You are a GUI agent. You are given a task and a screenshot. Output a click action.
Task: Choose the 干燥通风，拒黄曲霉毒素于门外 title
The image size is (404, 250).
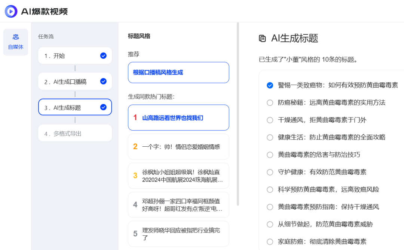[x=270, y=120]
